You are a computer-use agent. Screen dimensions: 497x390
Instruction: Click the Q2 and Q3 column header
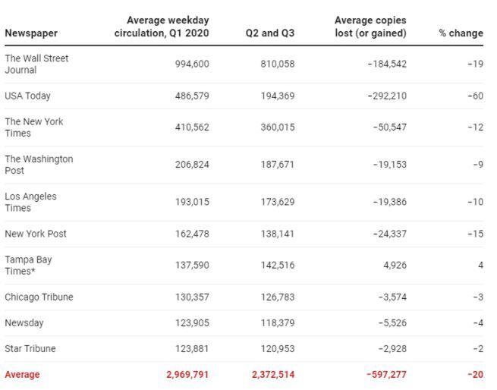(x=269, y=33)
